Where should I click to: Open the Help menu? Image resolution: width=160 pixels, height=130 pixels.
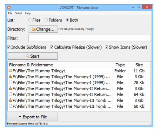[28, 13]
